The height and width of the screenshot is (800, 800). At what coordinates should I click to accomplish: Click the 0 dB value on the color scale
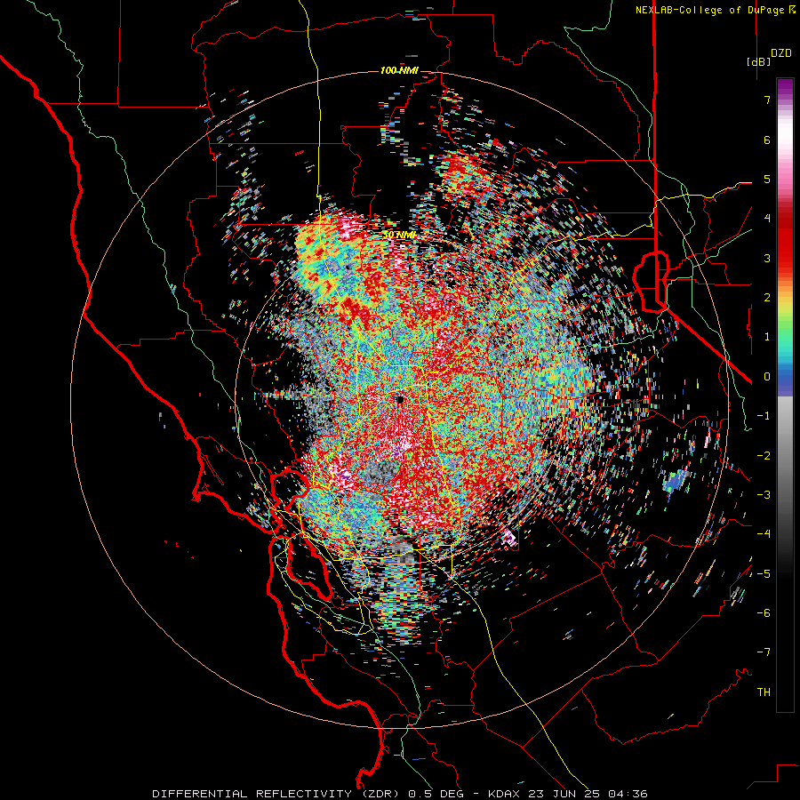[767, 377]
